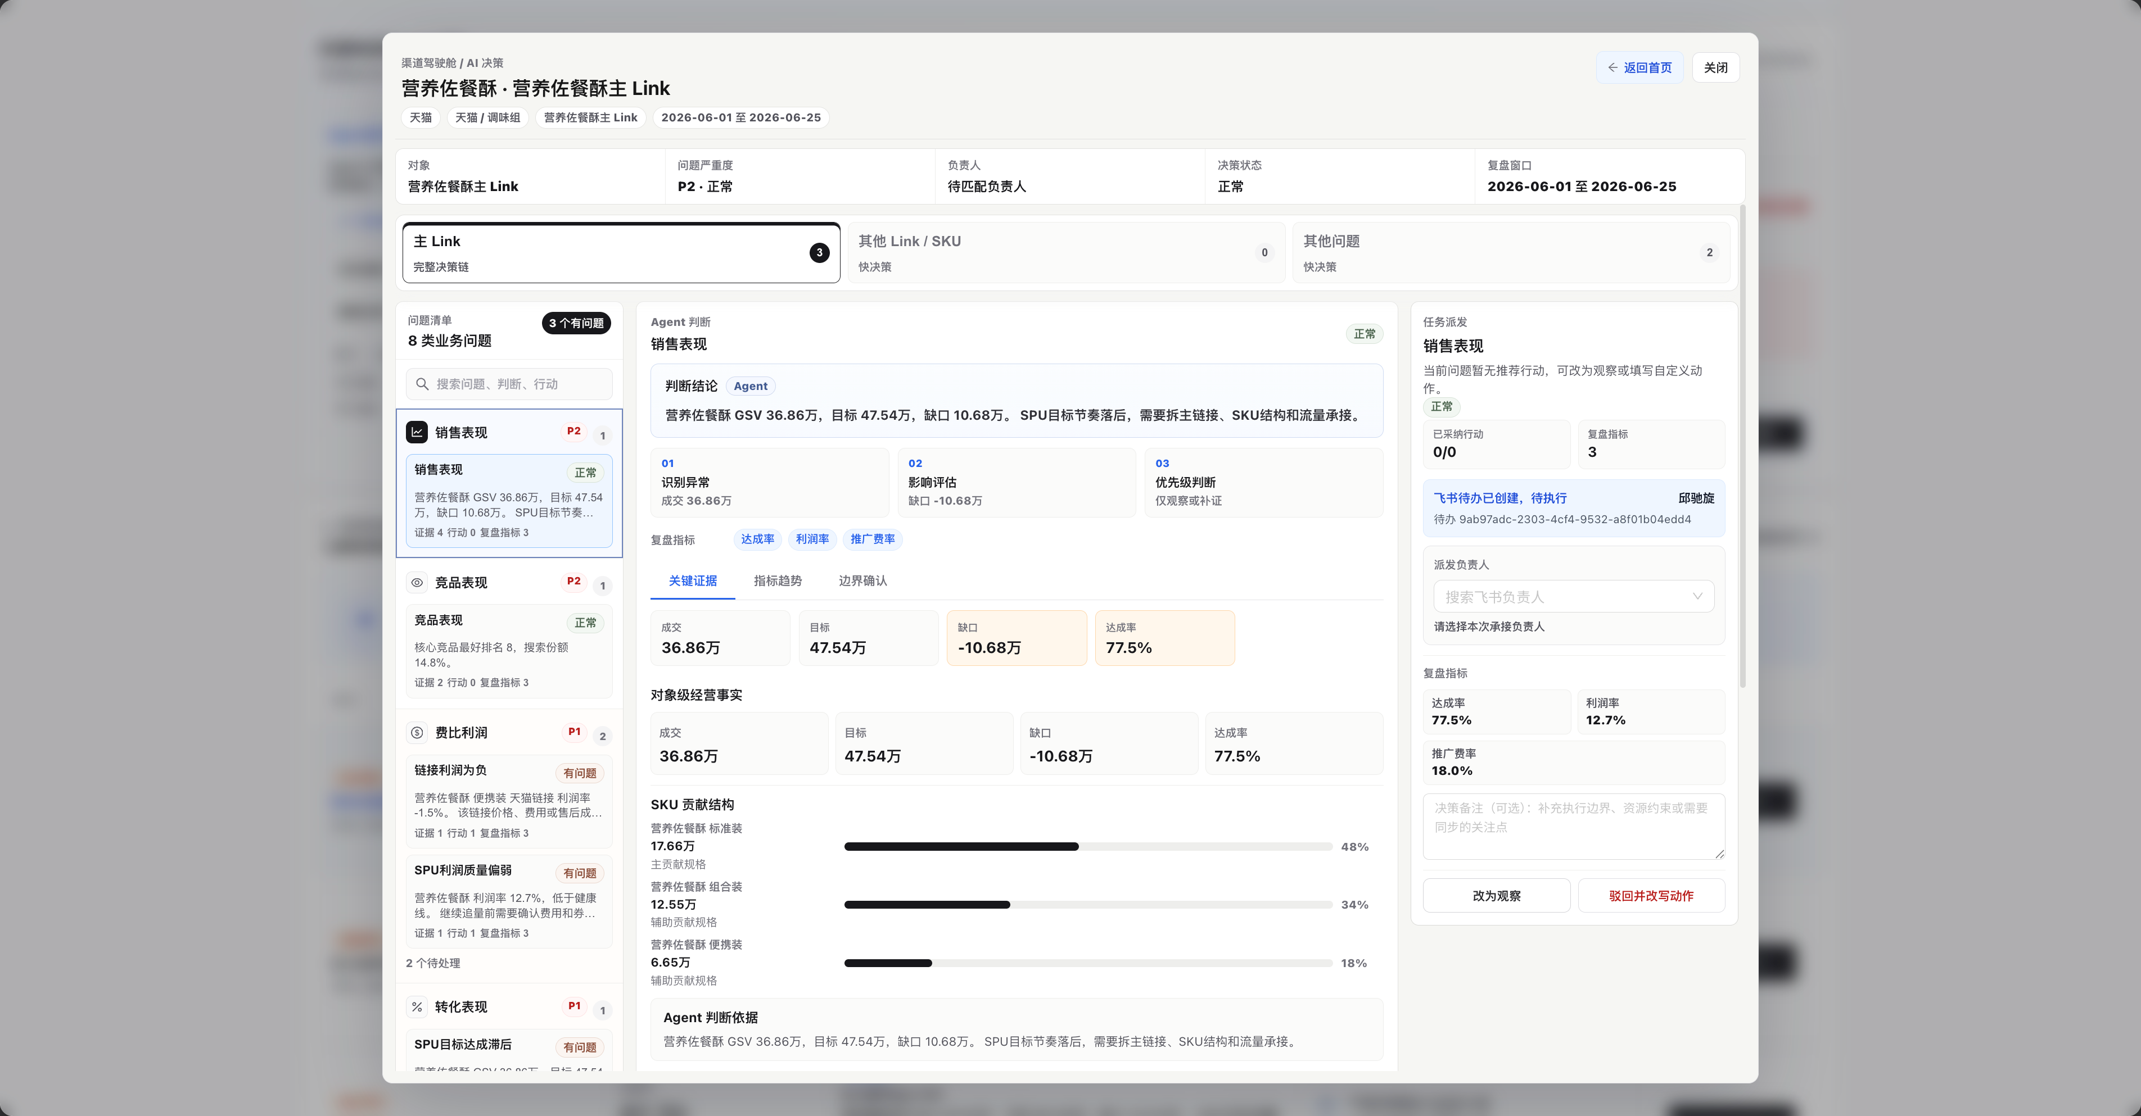Click the 达成率 77.5% highlighted evidence card
2141x1116 pixels.
point(1164,638)
